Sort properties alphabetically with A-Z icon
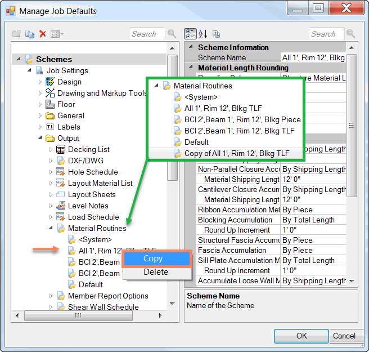This screenshot has height=352, width=369. 202,34
